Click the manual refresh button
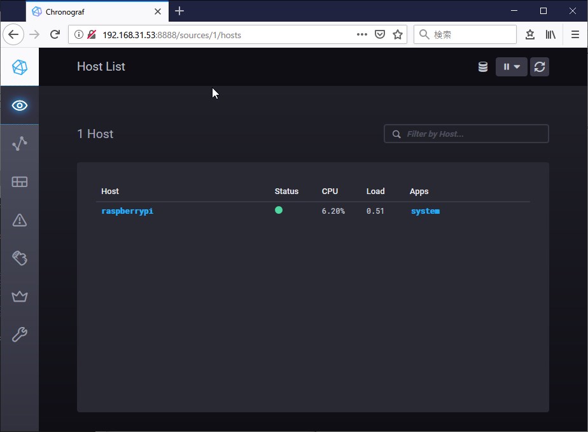The image size is (588, 432). click(x=540, y=67)
